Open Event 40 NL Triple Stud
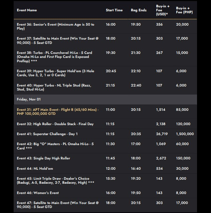The height and width of the screenshot is (213, 211). (54, 87)
